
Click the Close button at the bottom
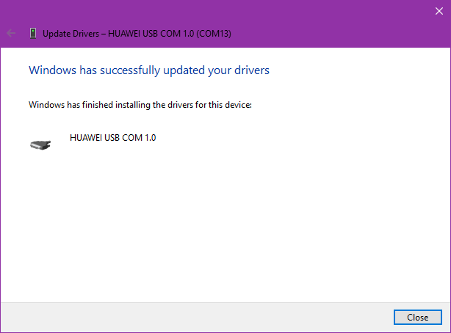pyautogui.click(x=418, y=317)
